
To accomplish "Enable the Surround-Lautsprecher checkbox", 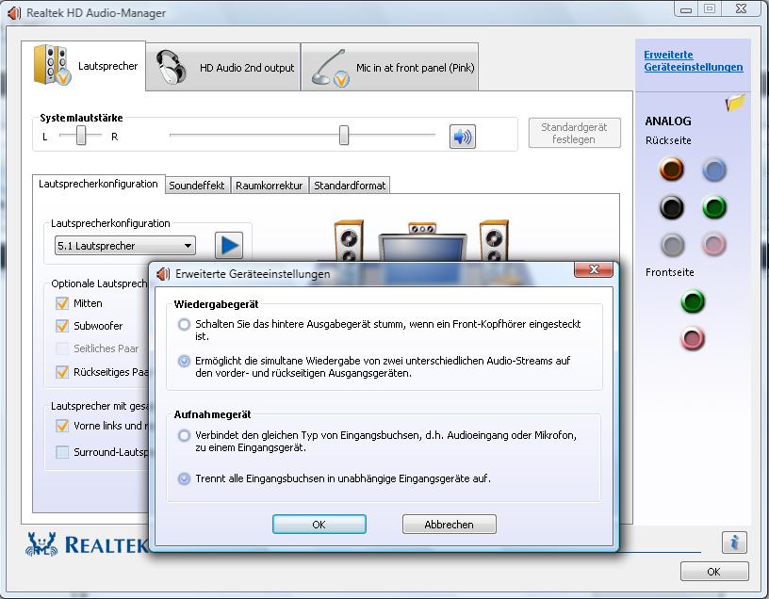I will tap(62, 452).
